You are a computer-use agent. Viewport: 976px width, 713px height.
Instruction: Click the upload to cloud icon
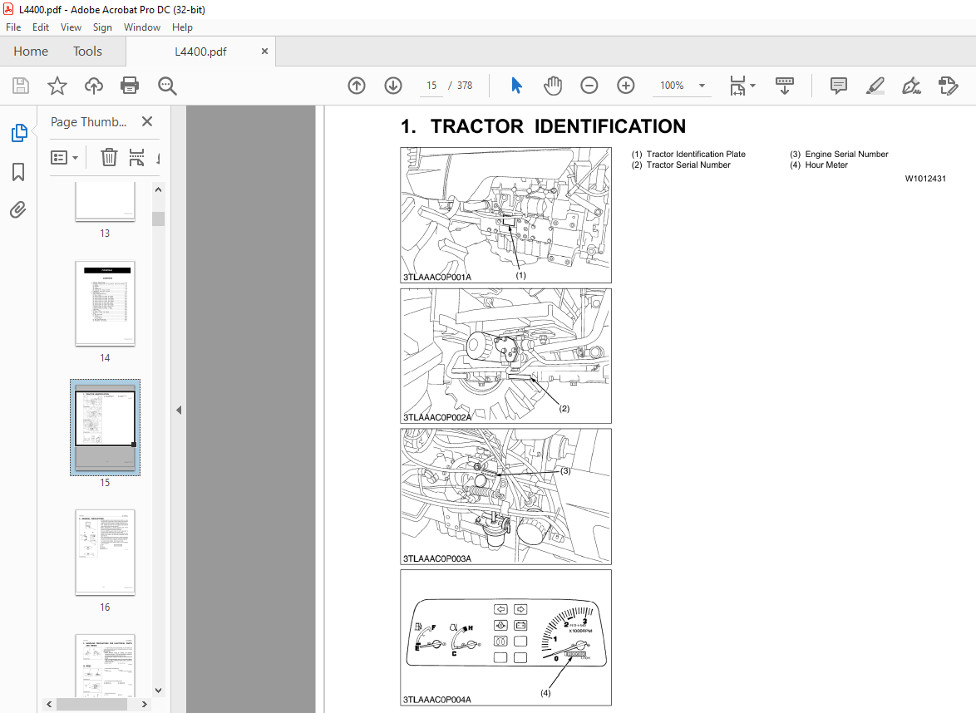coord(94,86)
